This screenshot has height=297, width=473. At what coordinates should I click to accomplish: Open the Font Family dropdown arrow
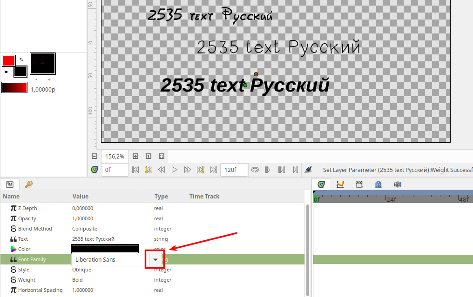pyautogui.click(x=155, y=259)
